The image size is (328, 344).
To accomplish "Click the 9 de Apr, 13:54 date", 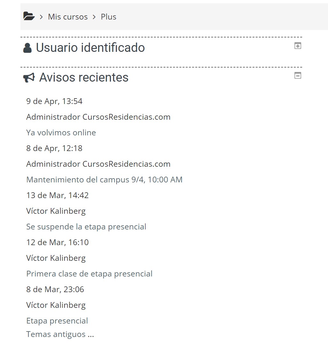I will (54, 101).
